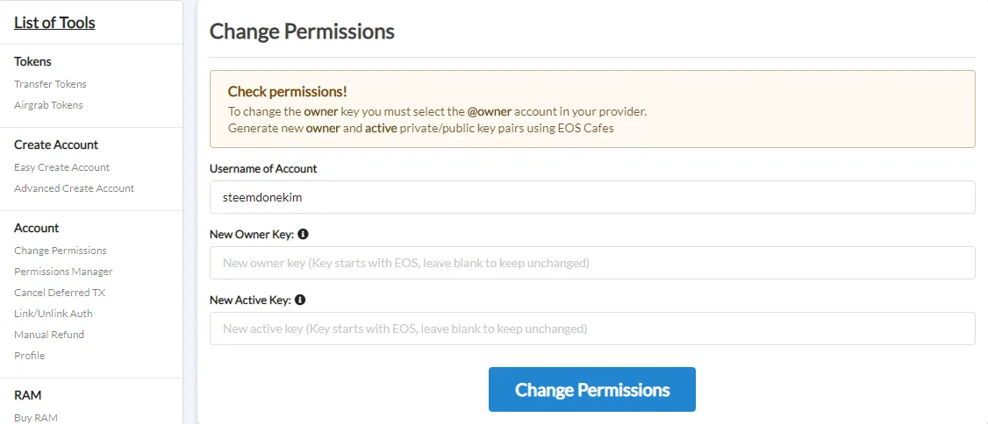This screenshot has height=424, width=988.
Task: Click the info icon beside New Active Key
Action: tap(300, 300)
